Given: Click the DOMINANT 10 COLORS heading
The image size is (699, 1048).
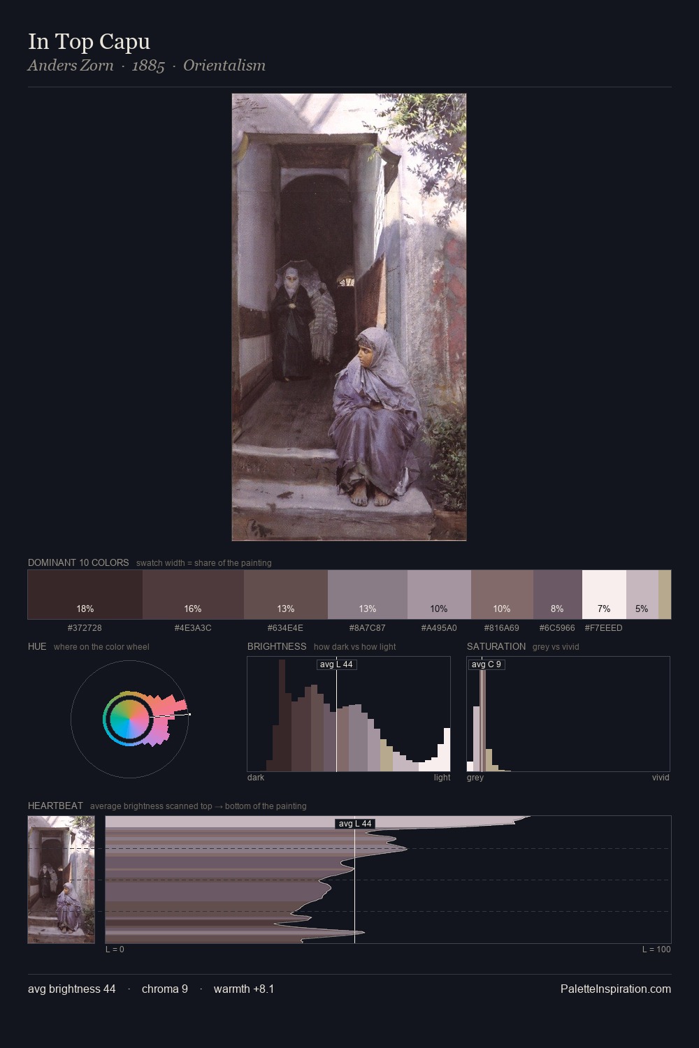Looking at the screenshot, I should 78,562.
